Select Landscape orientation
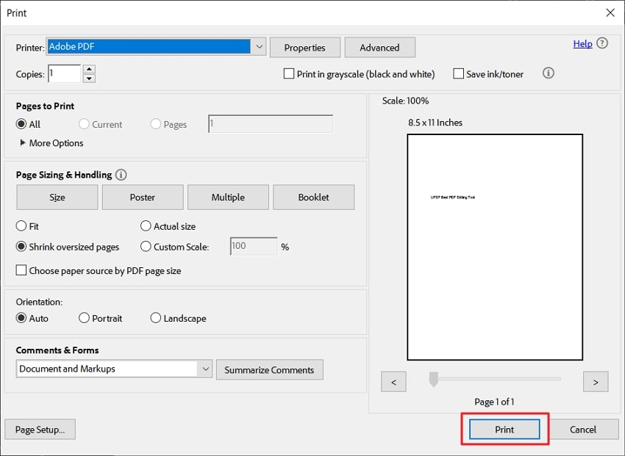The image size is (625, 456). click(155, 318)
